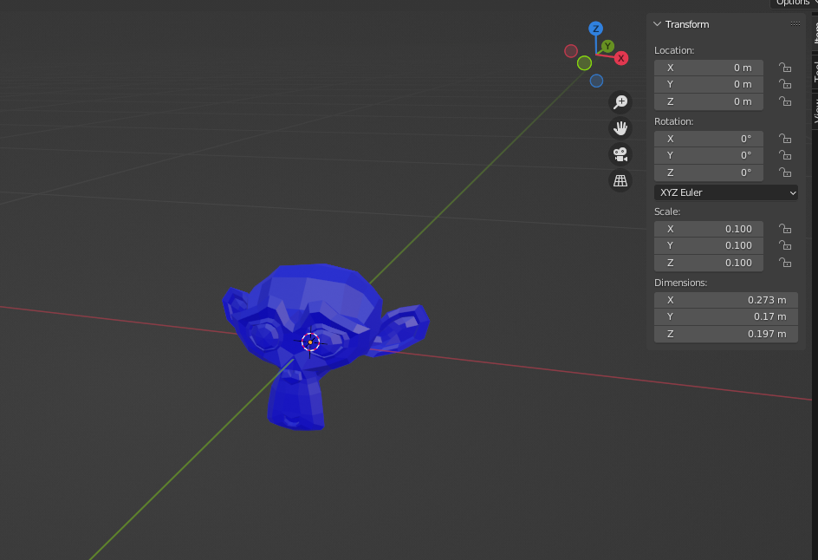Click the Dimensions Y field 0.17 m
Screen dimensions: 818x560
[x=725, y=316]
